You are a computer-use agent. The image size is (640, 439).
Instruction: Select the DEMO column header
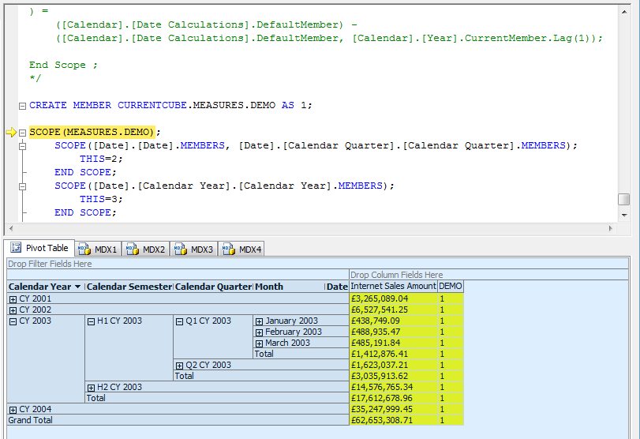click(451, 287)
